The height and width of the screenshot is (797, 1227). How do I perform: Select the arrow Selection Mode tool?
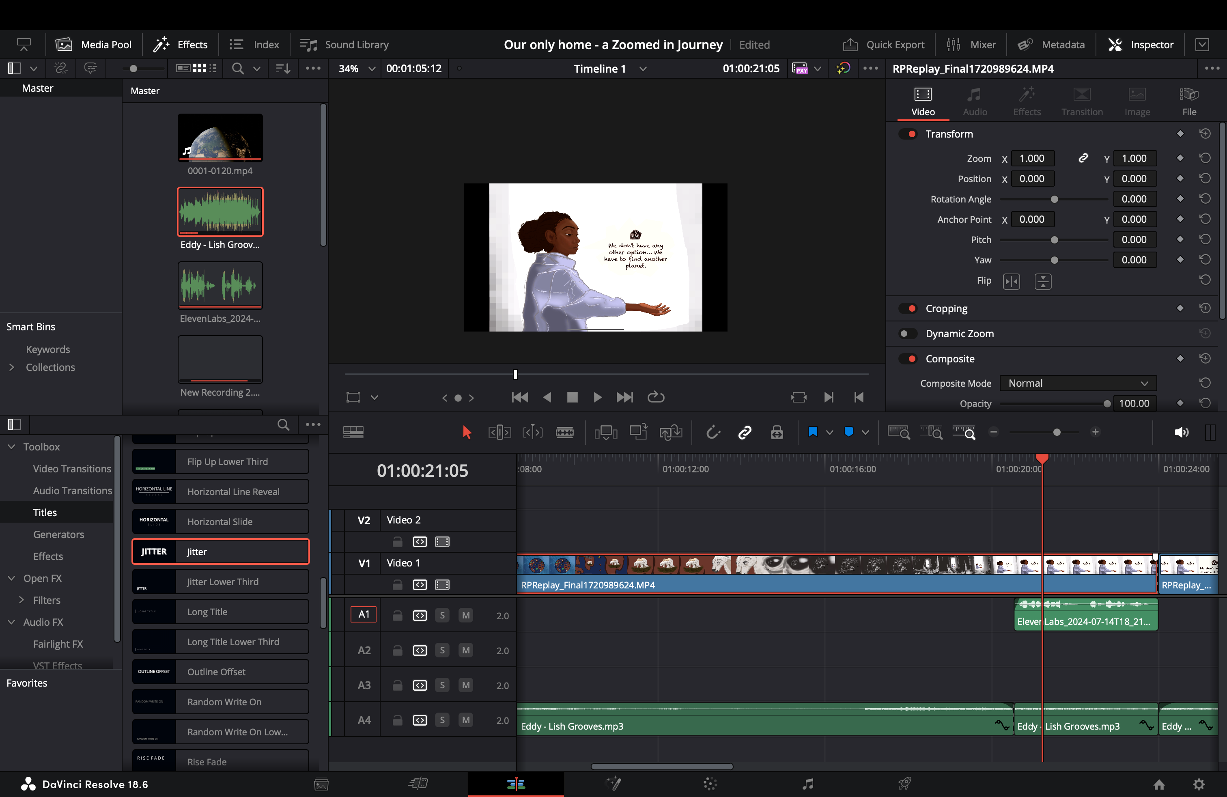467,432
